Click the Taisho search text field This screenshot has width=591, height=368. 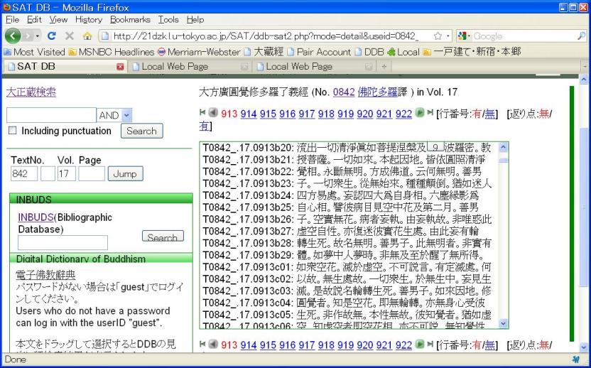point(51,115)
